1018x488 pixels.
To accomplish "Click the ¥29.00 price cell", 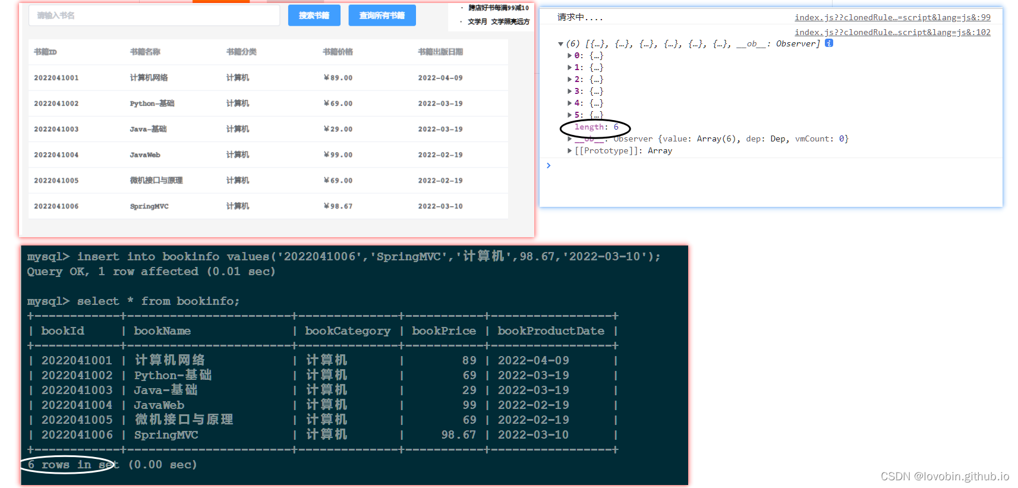I will tap(338, 129).
